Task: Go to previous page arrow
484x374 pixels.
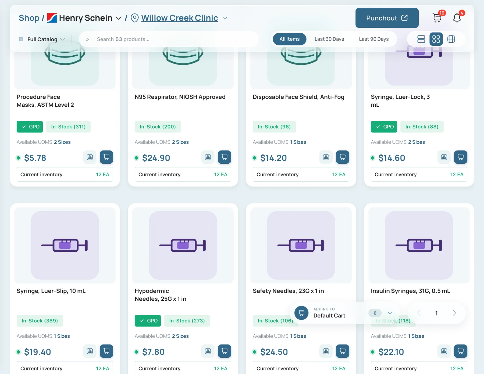Action: point(419,313)
